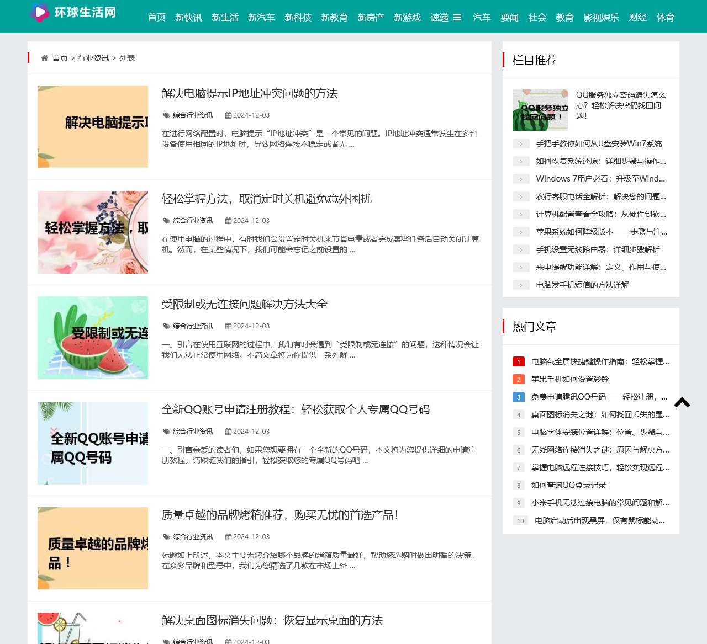This screenshot has width=707, height=644.
Task: Open hot article 小米手机无法连接电脑的常见问题
Action: (x=600, y=503)
